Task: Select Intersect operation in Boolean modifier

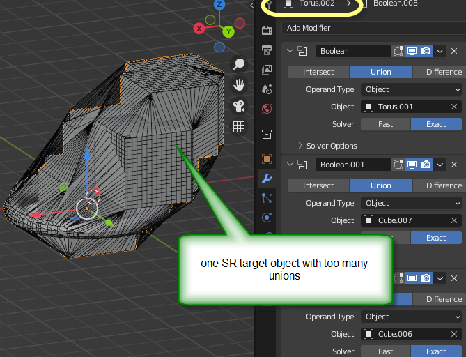Action: [318, 72]
